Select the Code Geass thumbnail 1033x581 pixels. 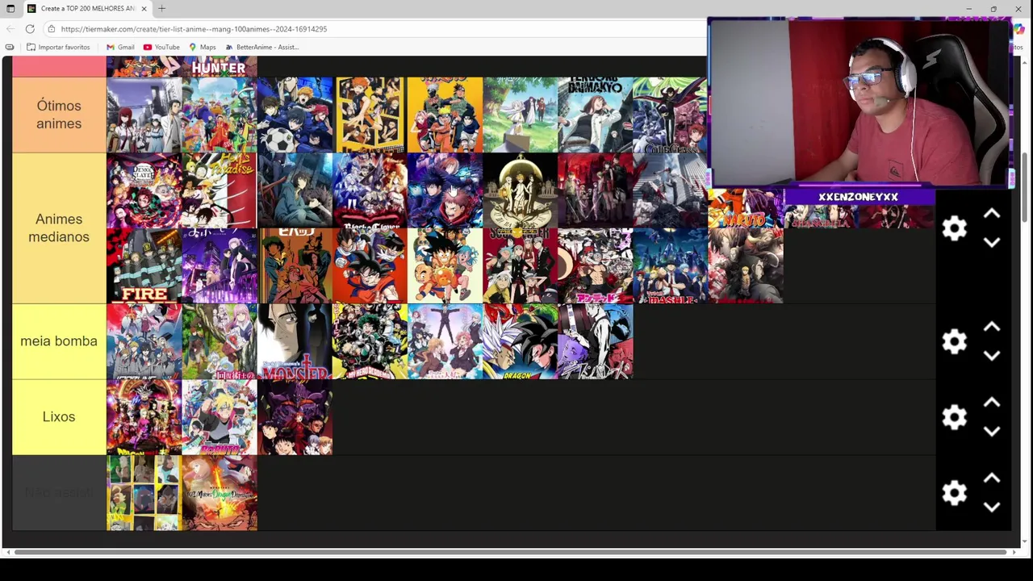(671, 115)
